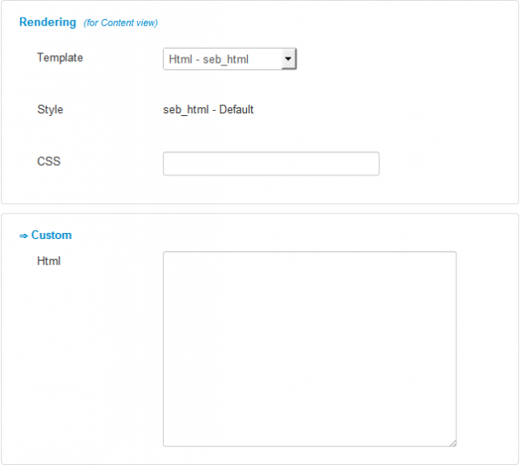Click the Style field label

pos(50,109)
